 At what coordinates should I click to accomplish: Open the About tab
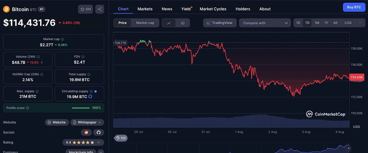coord(265,9)
